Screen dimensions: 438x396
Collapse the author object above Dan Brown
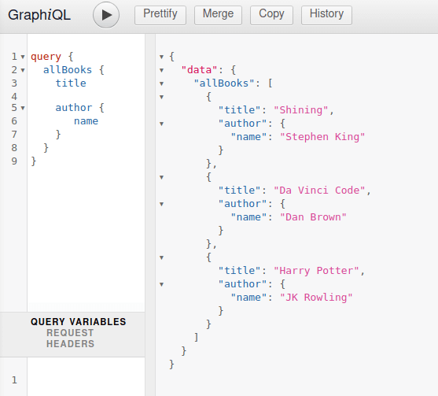tap(161, 204)
